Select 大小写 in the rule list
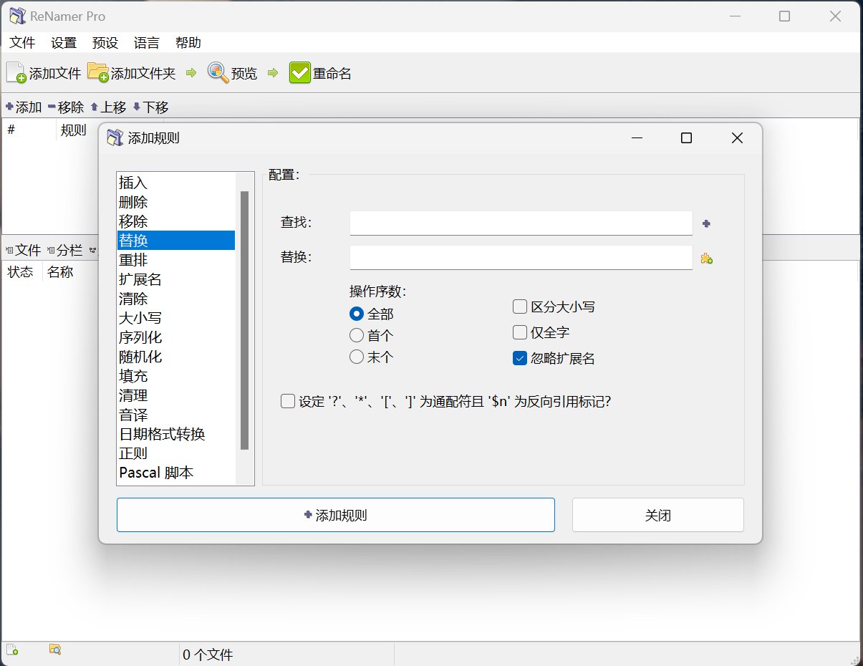The image size is (863, 666). coord(176,318)
